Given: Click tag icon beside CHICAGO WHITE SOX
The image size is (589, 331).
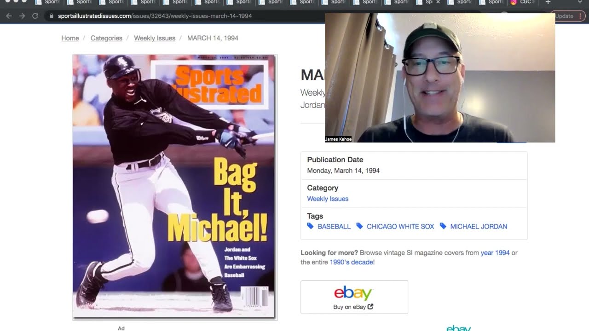Looking at the screenshot, I should tap(359, 226).
